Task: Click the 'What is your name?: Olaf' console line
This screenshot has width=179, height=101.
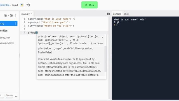Action: tap(130, 19)
